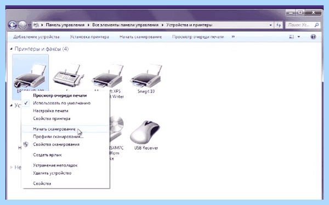Collapse the Принтеры и факсы group

tap(11, 49)
